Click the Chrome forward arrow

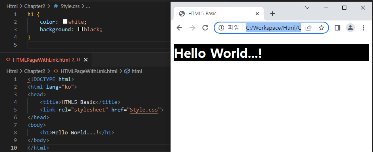pyautogui.click(x=192, y=28)
